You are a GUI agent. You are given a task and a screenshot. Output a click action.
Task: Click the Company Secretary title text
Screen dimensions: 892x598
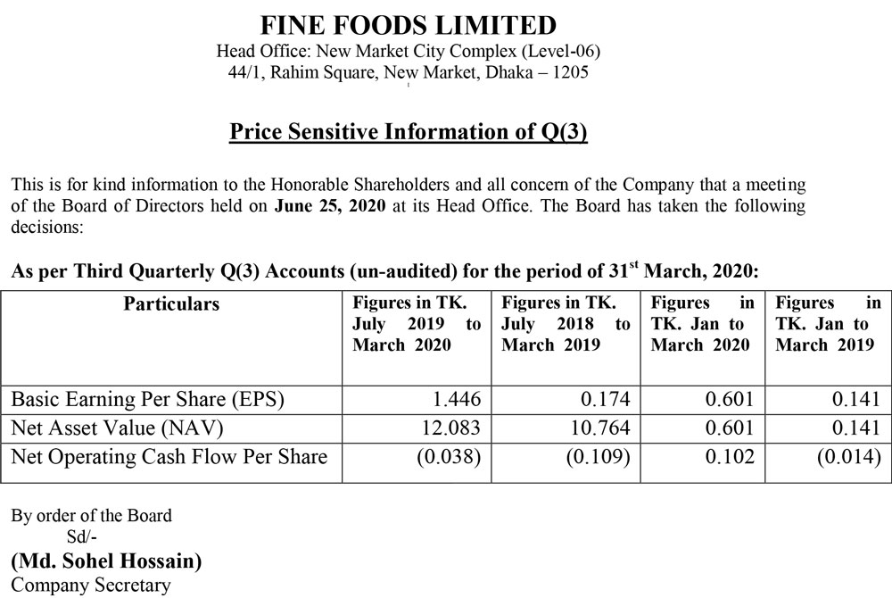90,586
